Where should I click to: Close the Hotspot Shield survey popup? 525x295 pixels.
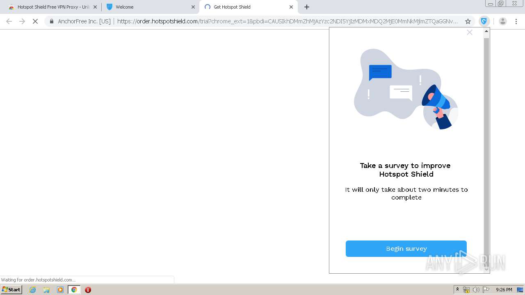470,32
